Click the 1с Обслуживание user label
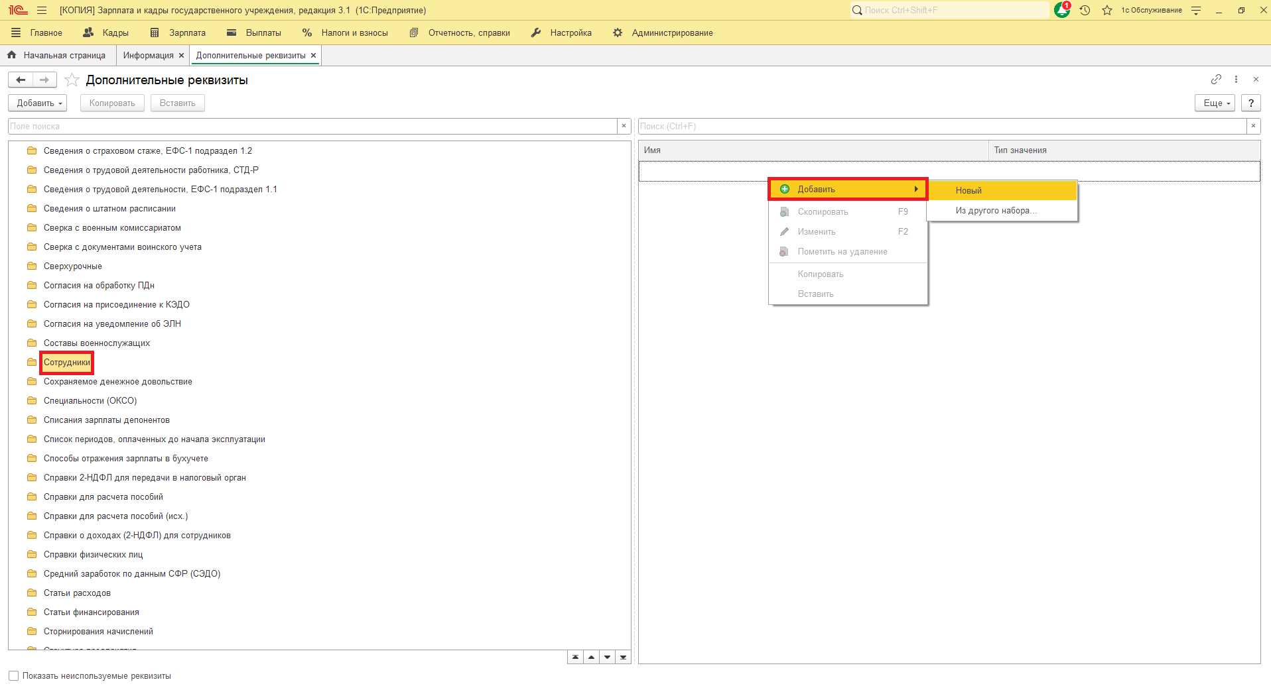 coord(1152,10)
